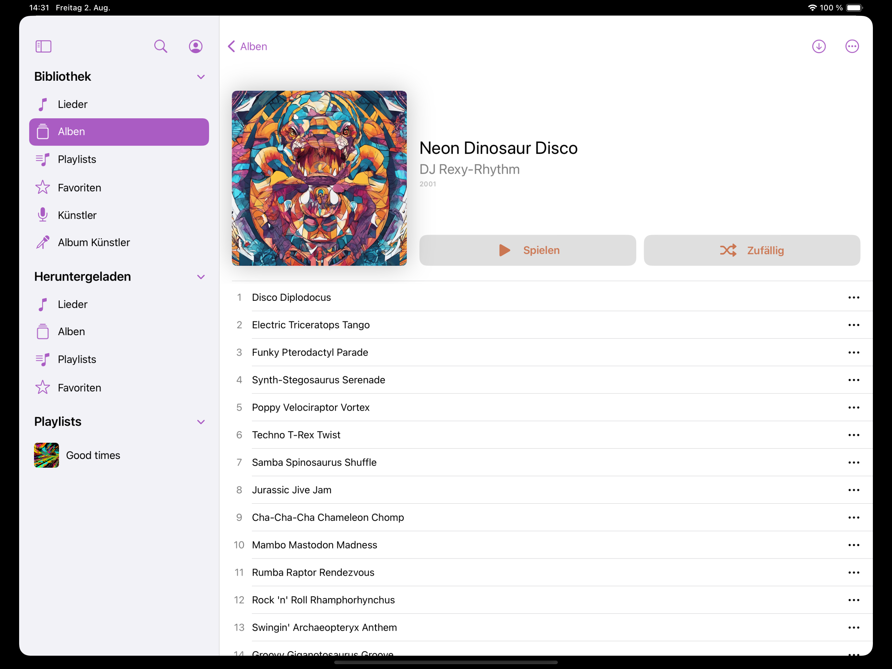Viewport: 892px width, 669px height.
Task: Open Lieder under Heruntergeladen
Action: [72, 304]
